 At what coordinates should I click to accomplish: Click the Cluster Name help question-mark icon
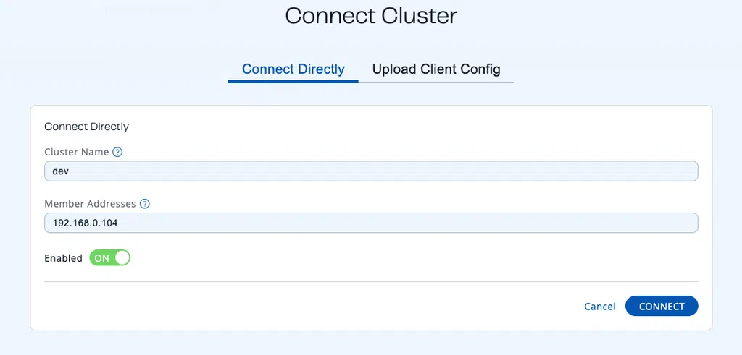point(118,153)
